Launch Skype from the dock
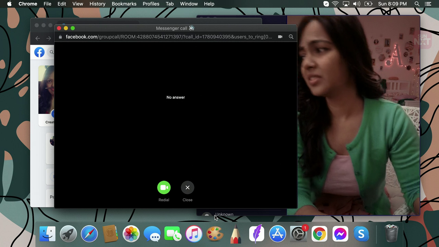This screenshot has width=439, height=247. pyautogui.click(x=361, y=234)
